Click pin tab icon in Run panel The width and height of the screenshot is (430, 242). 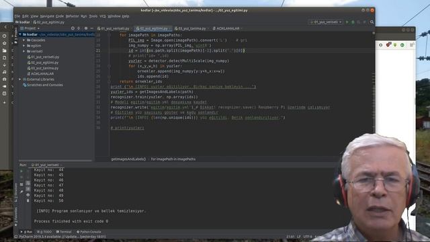tap(21, 192)
